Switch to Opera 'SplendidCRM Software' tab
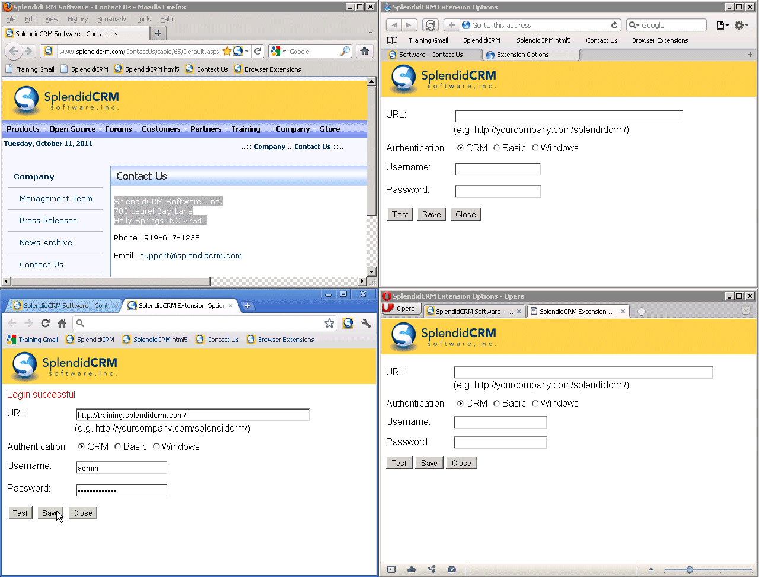759x577 pixels. pyautogui.click(x=474, y=311)
